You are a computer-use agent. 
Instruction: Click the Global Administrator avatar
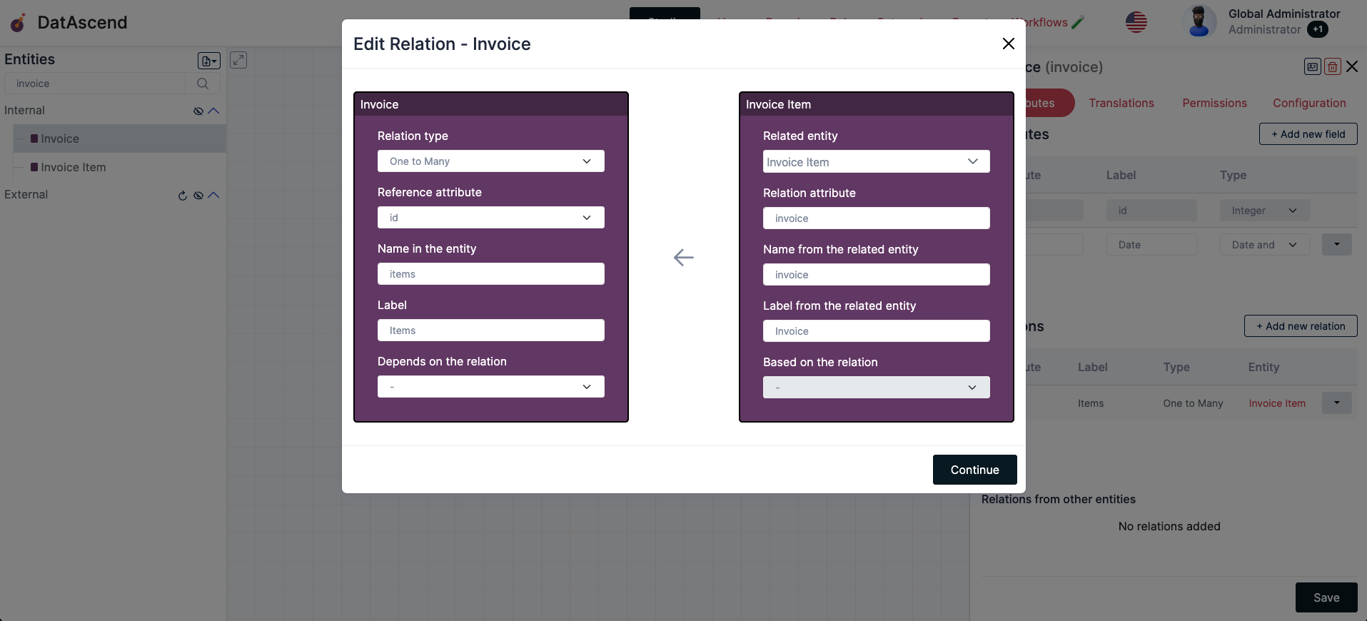coord(1199,21)
